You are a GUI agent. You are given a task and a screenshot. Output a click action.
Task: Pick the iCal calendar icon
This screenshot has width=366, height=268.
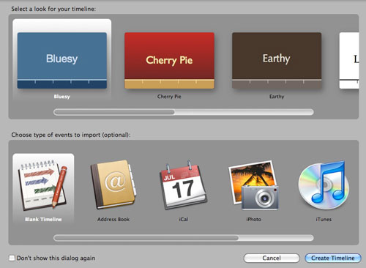pyautogui.click(x=183, y=185)
